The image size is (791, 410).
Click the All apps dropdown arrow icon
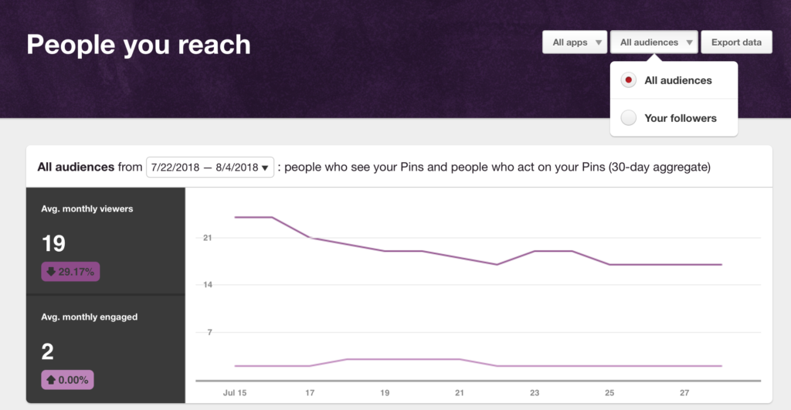598,43
